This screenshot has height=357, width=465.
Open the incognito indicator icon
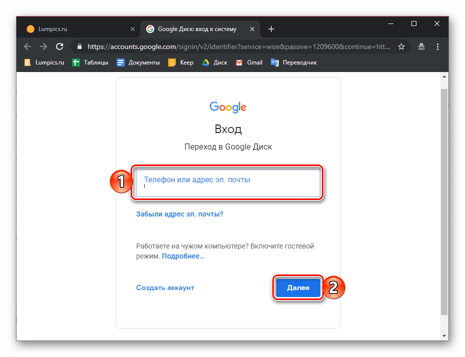pyautogui.click(x=421, y=46)
